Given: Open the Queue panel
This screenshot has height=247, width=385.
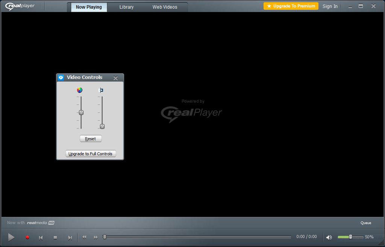Looking at the screenshot, I should [365, 223].
